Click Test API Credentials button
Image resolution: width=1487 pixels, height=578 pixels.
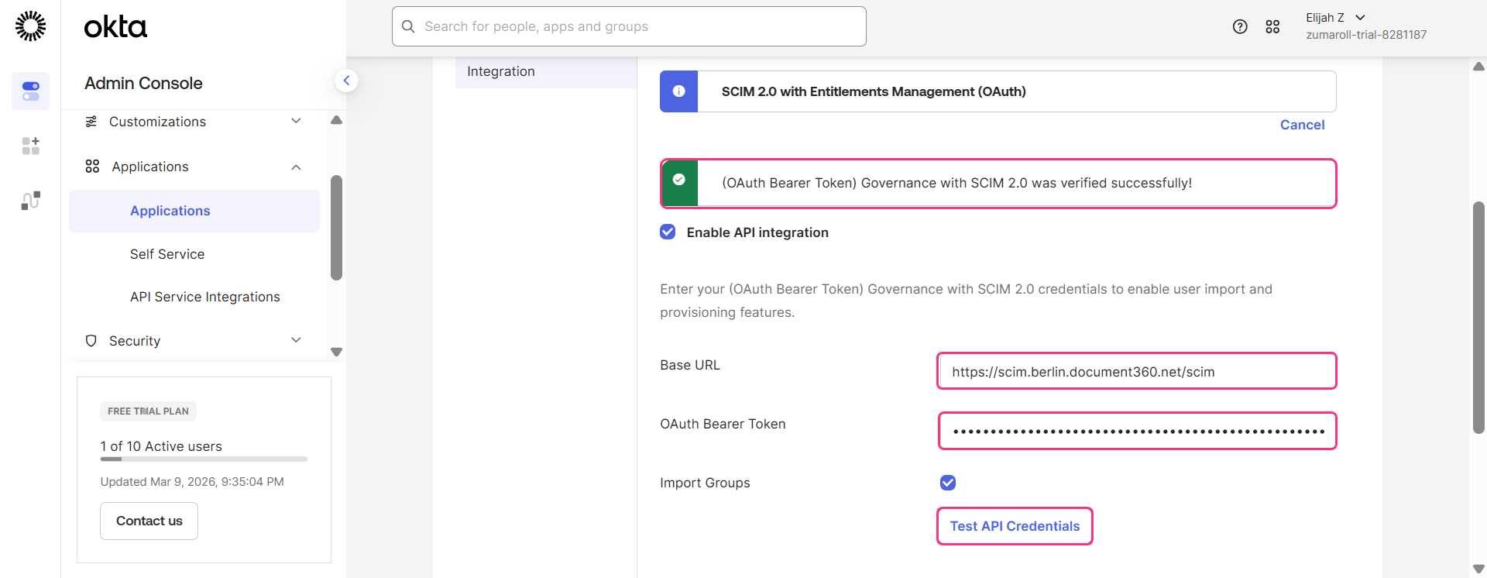[1015, 526]
